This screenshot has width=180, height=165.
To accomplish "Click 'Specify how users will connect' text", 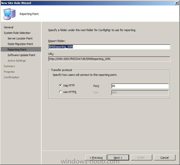I will tap(85, 75).
